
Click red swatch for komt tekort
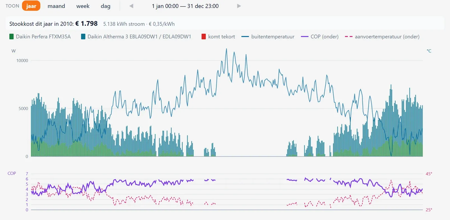coord(204,37)
